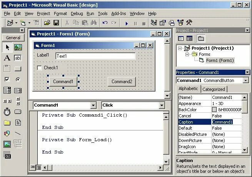Click the Find binoculars icon

[94, 23]
